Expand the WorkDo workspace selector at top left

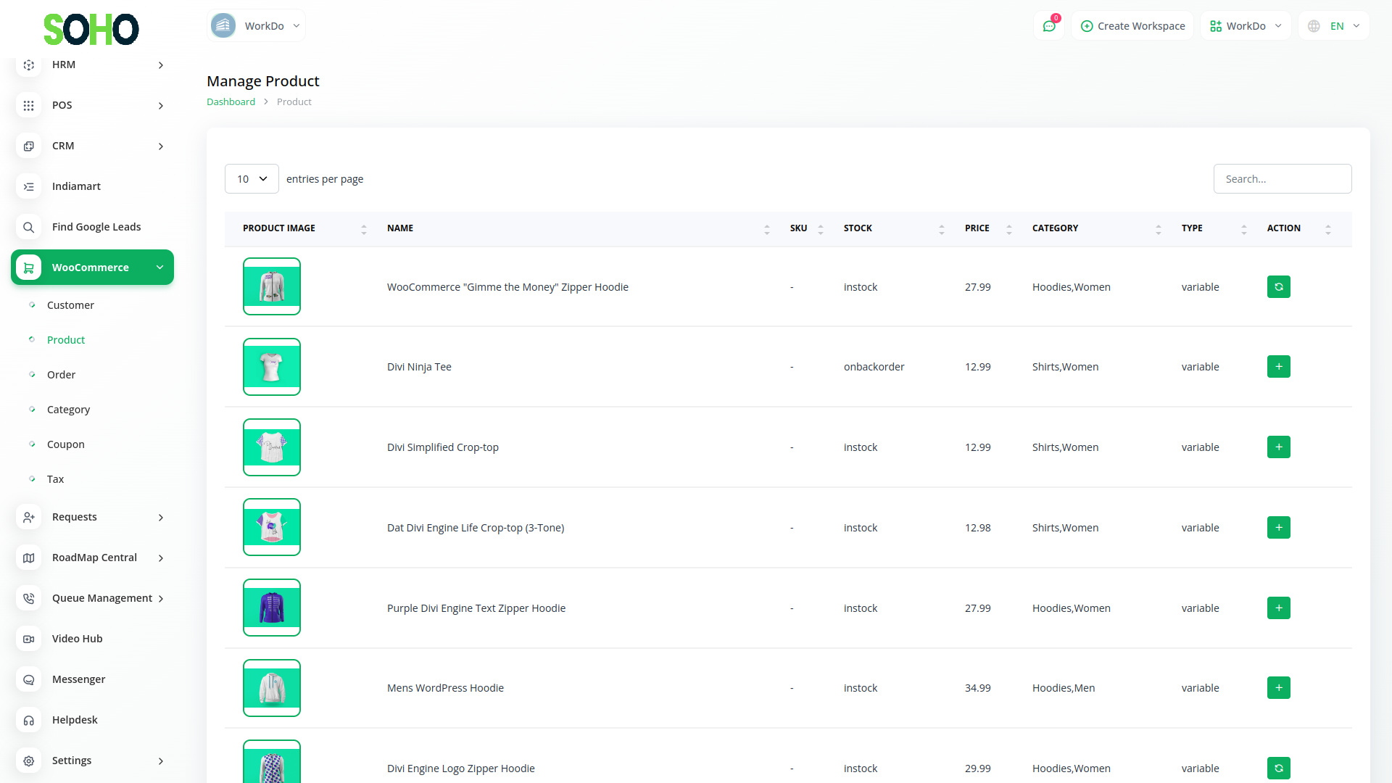point(256,26)
